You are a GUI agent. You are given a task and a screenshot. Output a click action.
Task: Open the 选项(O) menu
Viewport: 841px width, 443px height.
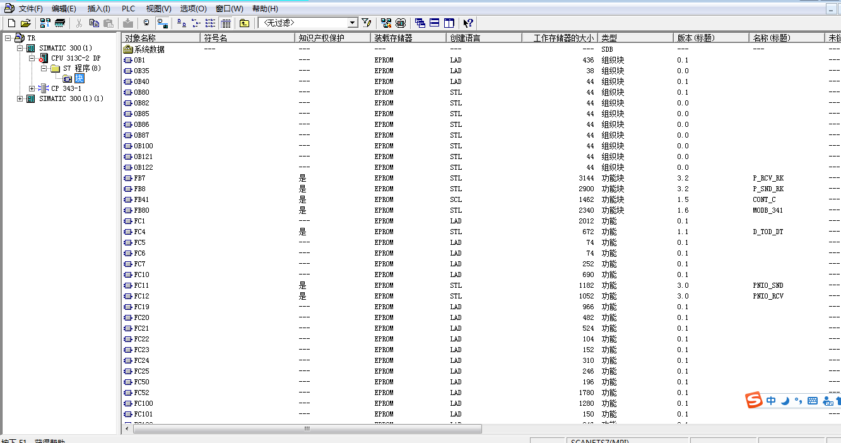click(193, 9)
